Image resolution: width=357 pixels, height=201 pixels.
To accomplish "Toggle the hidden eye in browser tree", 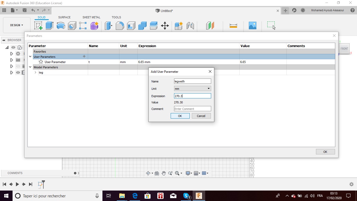I will 18,66.
